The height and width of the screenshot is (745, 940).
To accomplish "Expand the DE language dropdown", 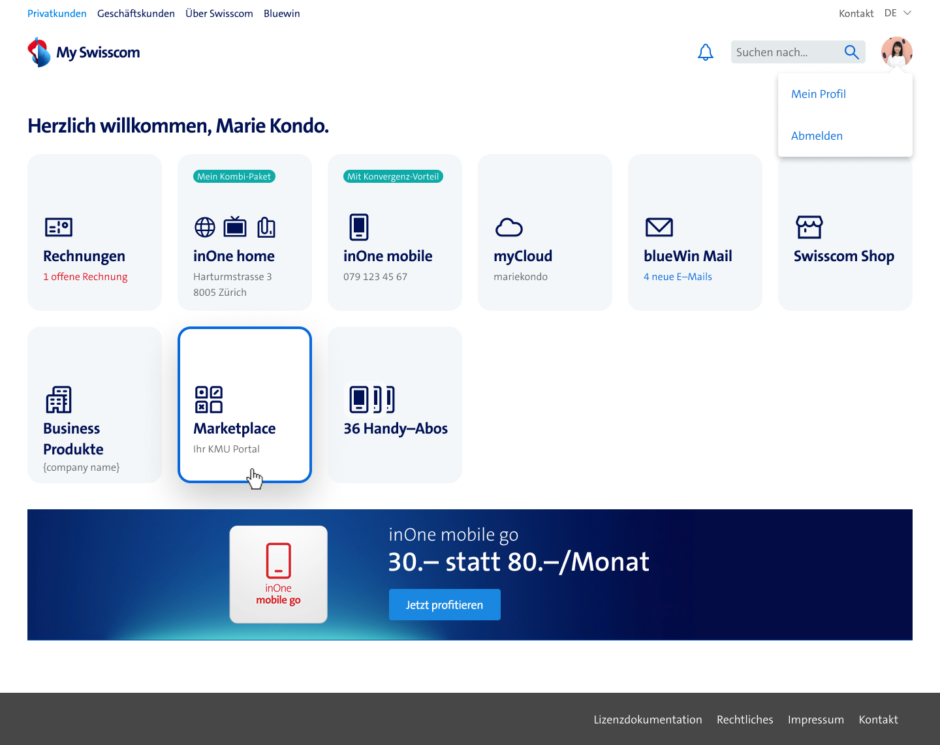I will [898, 13].
